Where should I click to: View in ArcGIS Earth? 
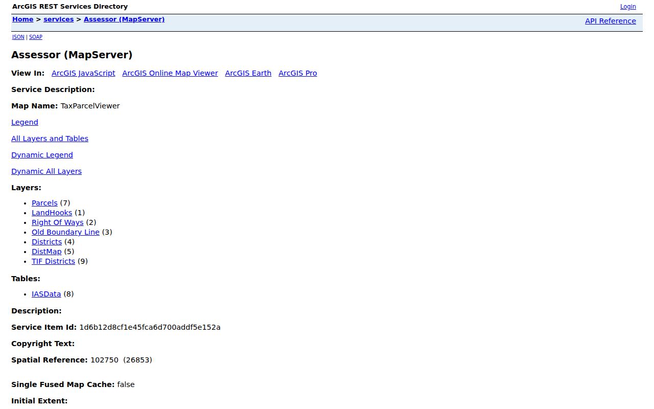[x=248, y=73]
